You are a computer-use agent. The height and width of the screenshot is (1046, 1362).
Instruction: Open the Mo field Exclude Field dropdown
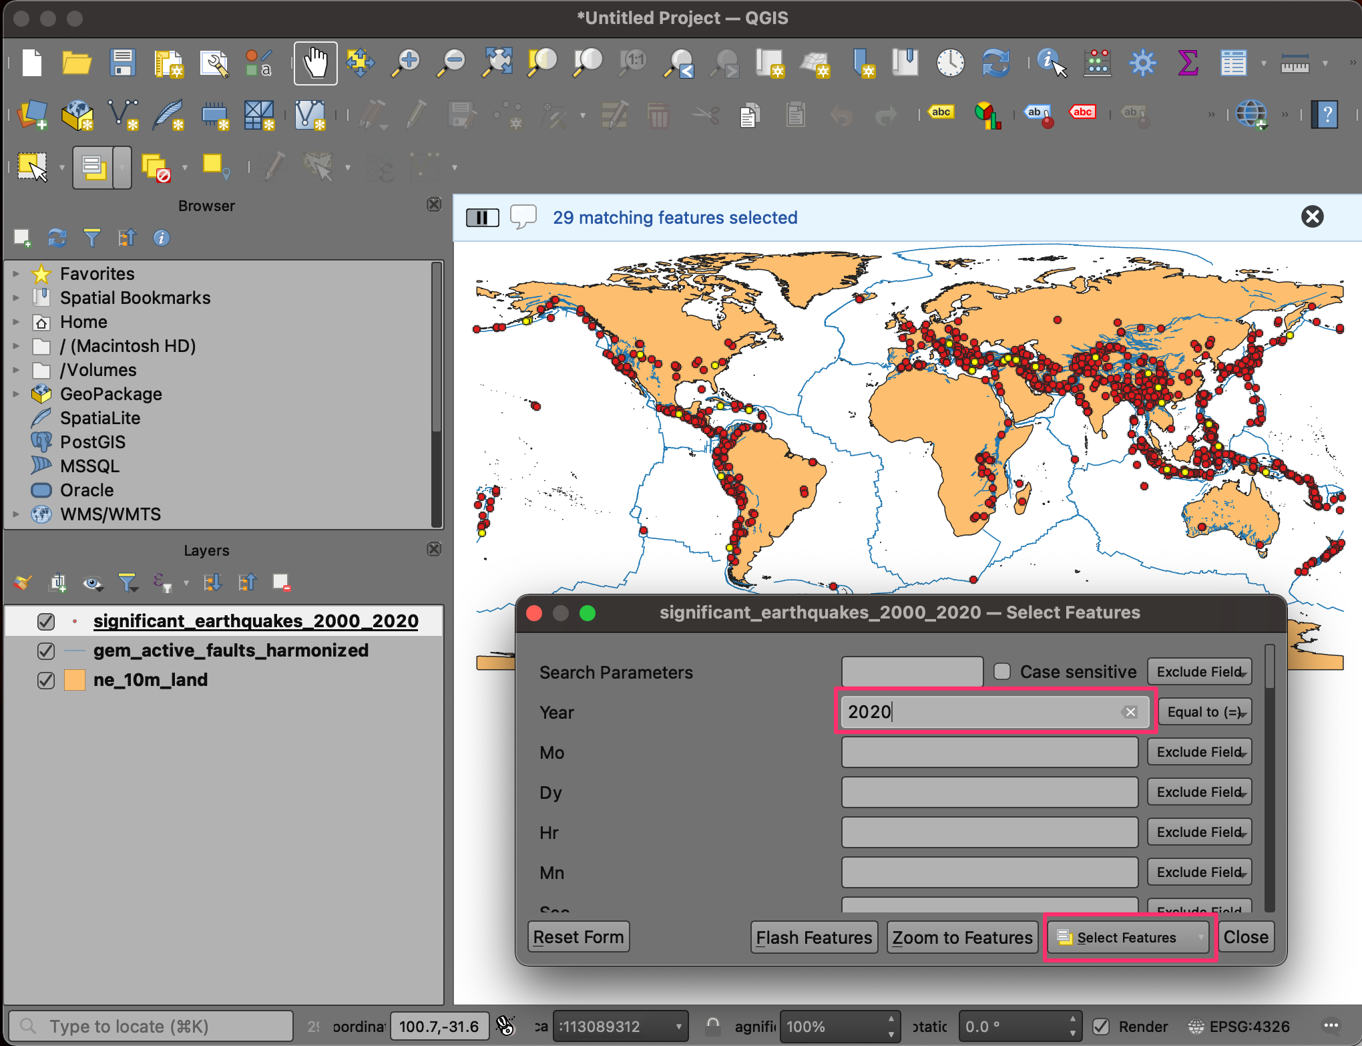[x=1199, y=751]
